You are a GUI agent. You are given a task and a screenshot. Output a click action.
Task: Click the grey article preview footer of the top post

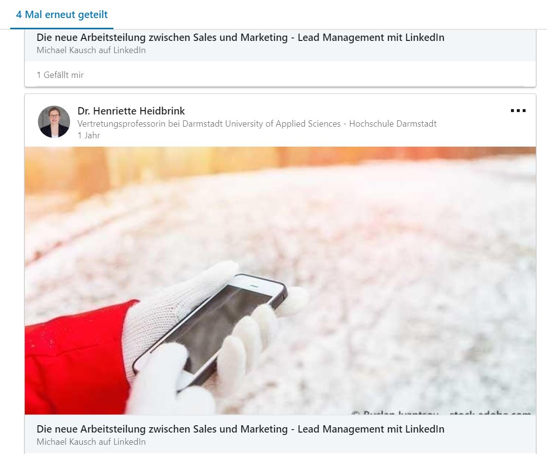click(x=280, y=45)
